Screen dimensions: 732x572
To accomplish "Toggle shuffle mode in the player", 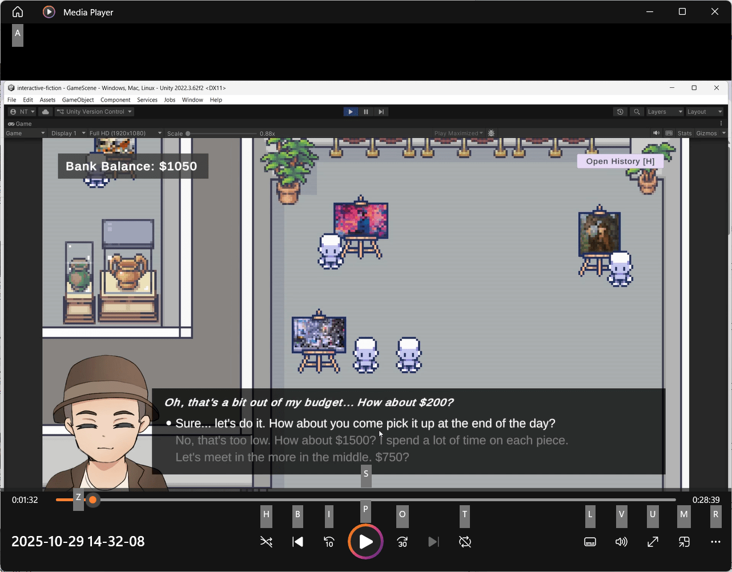I will pos(266,542).
